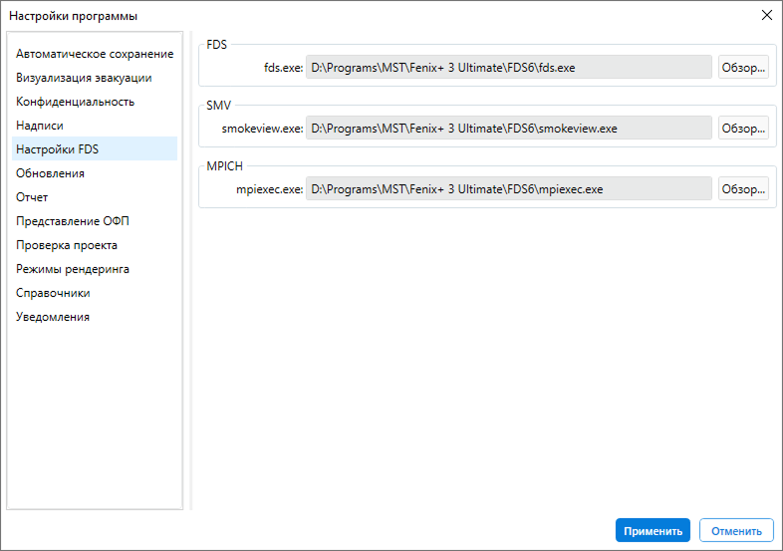Cancel changes with Отменить button
The height and width of the screenshot is (551, 783).
(736, 530)
